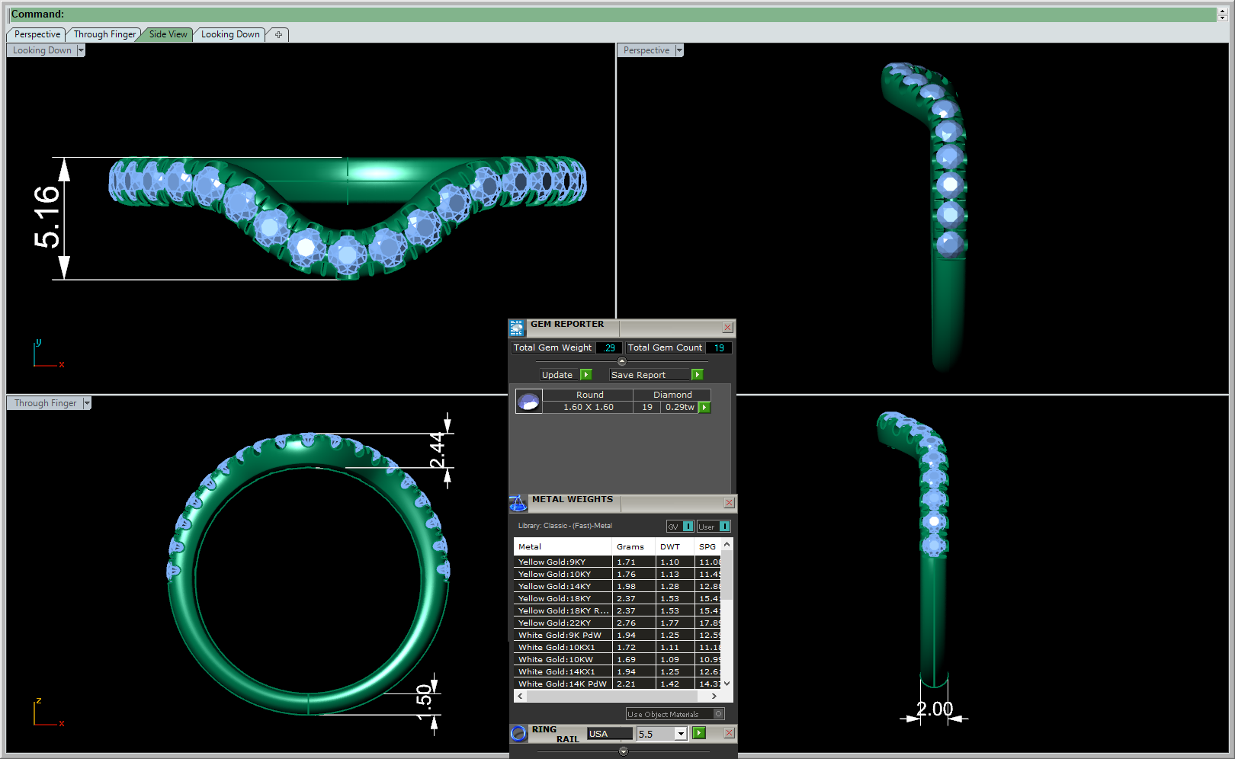Select the round diamond gem thumbnail
The height and width of the screenshot is (759, 1235).
coord(528,401)
